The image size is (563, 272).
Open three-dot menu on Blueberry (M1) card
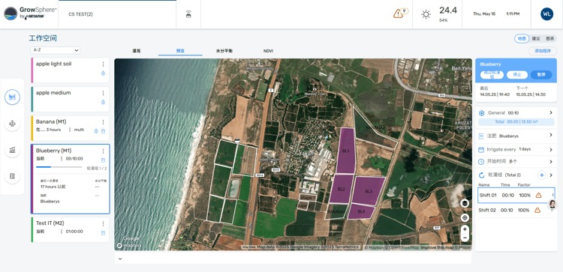coord(103,151)
